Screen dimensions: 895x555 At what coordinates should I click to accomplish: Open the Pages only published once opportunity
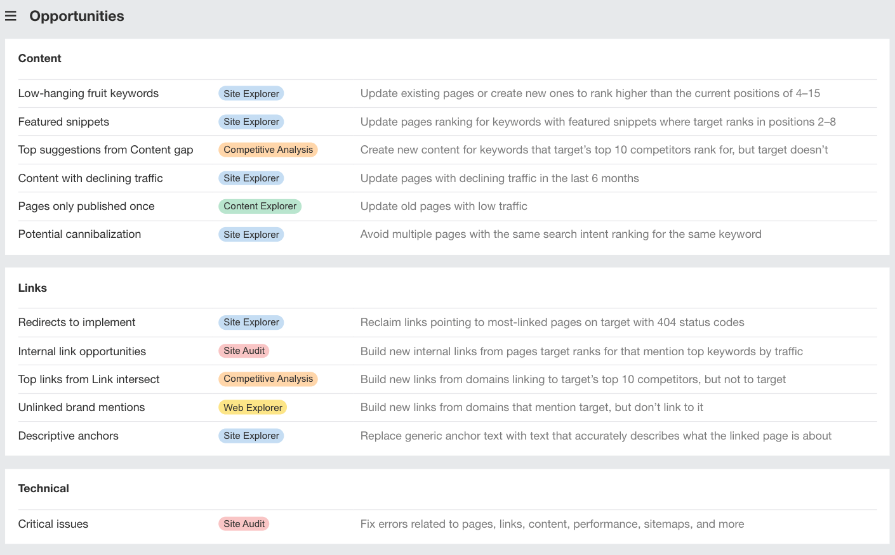coord(86,206)
